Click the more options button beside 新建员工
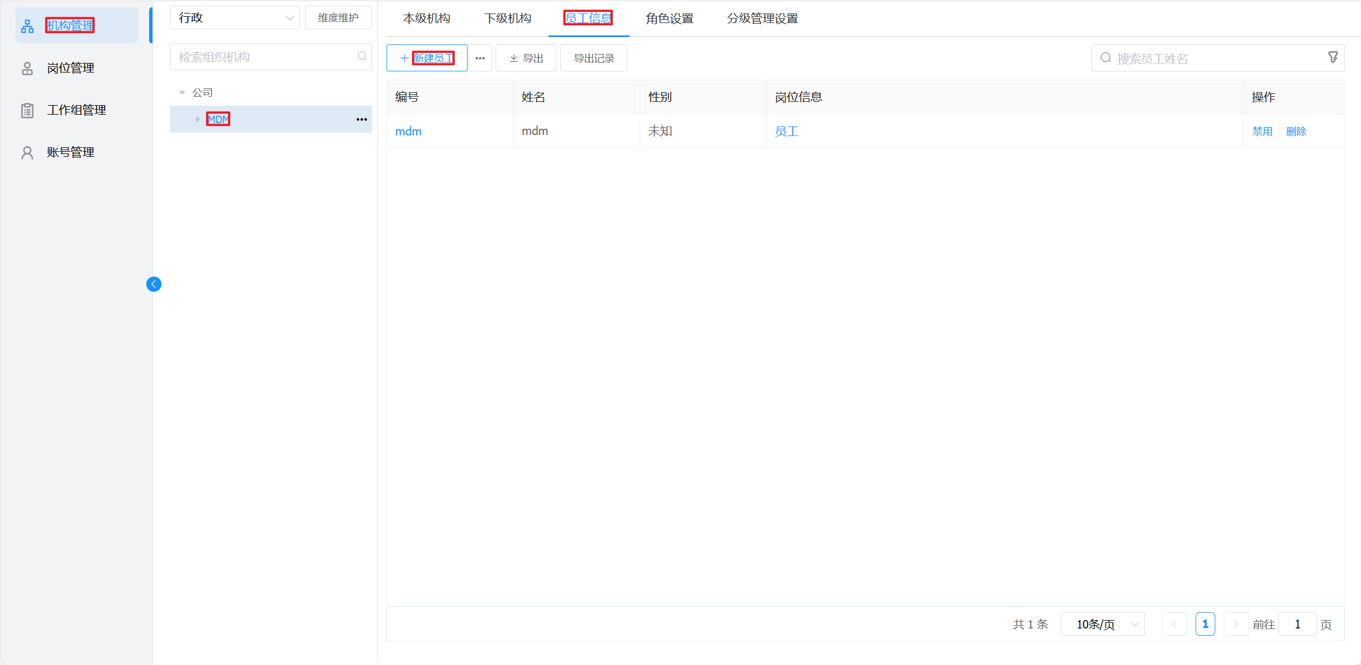The height and width of the screenshot is (665, 1361). coord(480,58)
